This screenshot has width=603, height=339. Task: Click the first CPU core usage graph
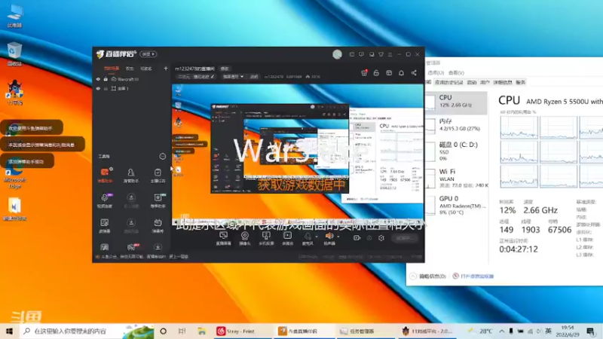pyautogui.click(x=519, y=127)
